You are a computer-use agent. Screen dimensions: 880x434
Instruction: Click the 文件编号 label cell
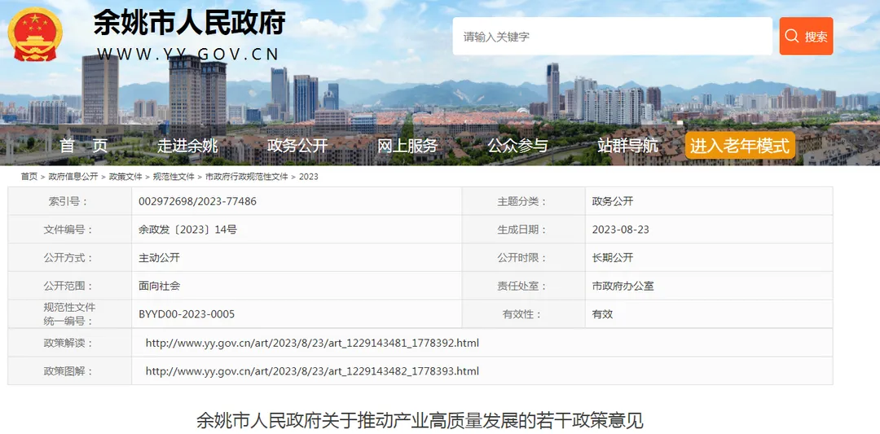[69, 230]
